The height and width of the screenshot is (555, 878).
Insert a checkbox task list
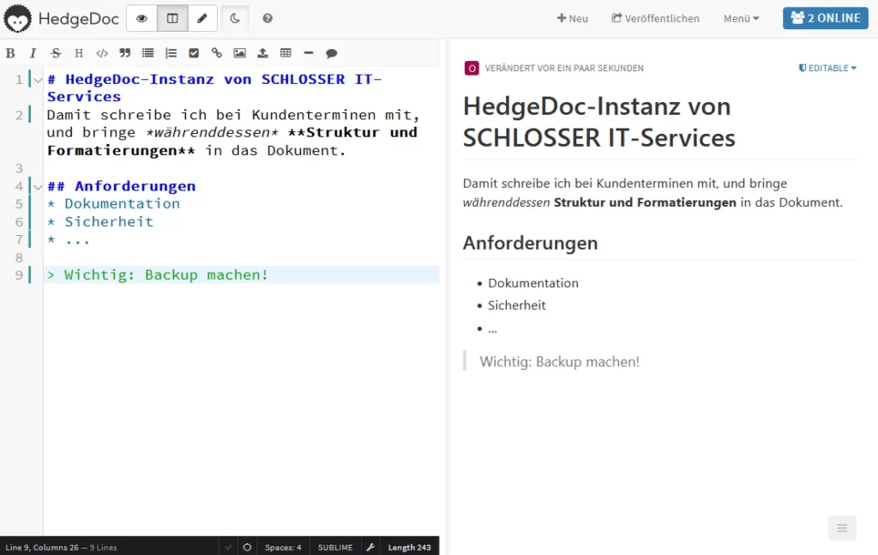tap(194, 53)
